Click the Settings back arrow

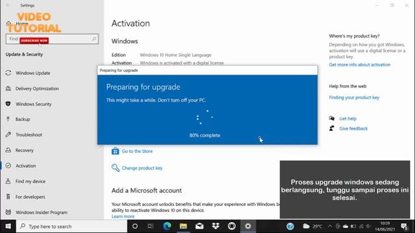point(8,5)
